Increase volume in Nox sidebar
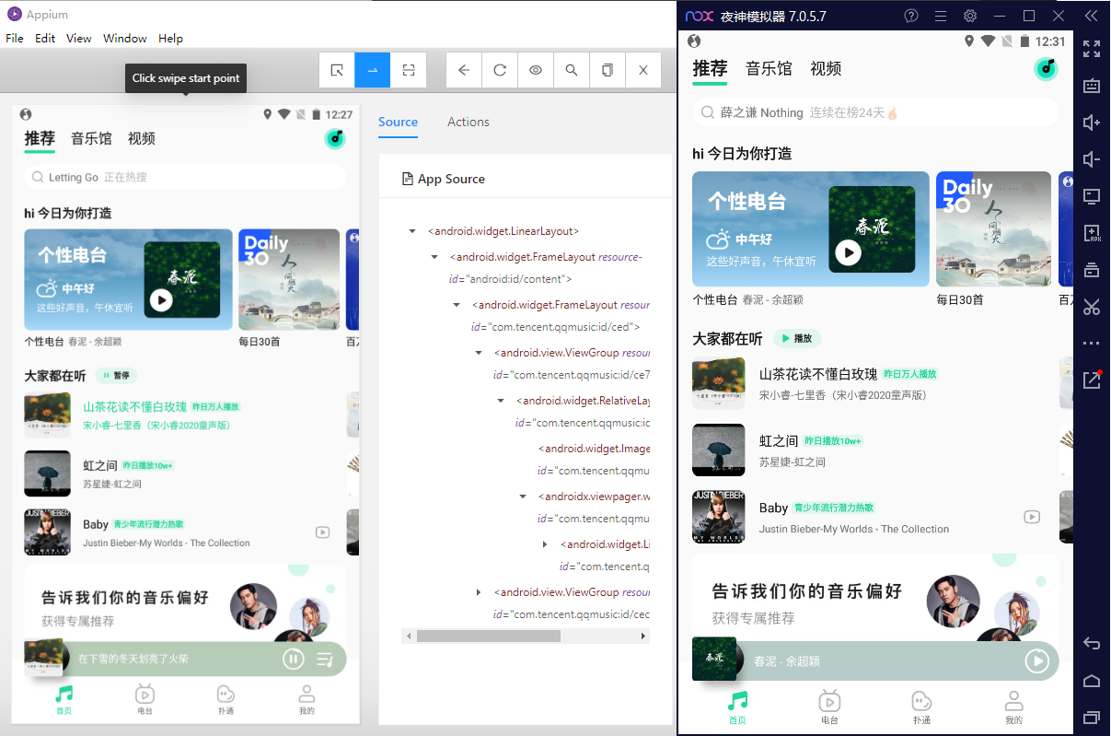The width and height of the screenshot is (1111, 736). (x=1092, y=123)
